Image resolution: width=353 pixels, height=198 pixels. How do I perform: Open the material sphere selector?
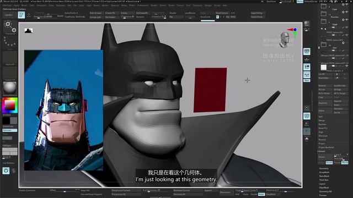point(10,88)
